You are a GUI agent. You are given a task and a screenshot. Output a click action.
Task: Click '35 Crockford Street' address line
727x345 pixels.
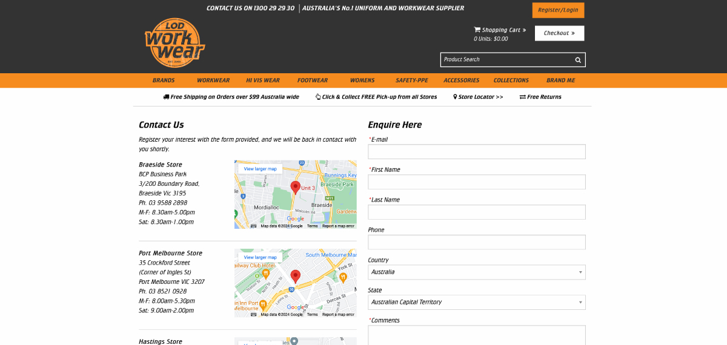(x=164, y=263)
